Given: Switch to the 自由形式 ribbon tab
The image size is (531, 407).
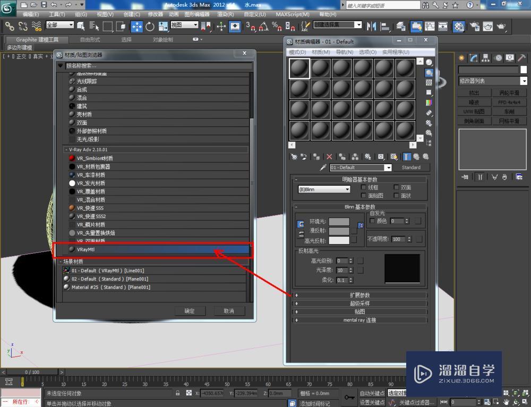Looking at the screenshot, I should pyautogui.click(x=90, y=40).
